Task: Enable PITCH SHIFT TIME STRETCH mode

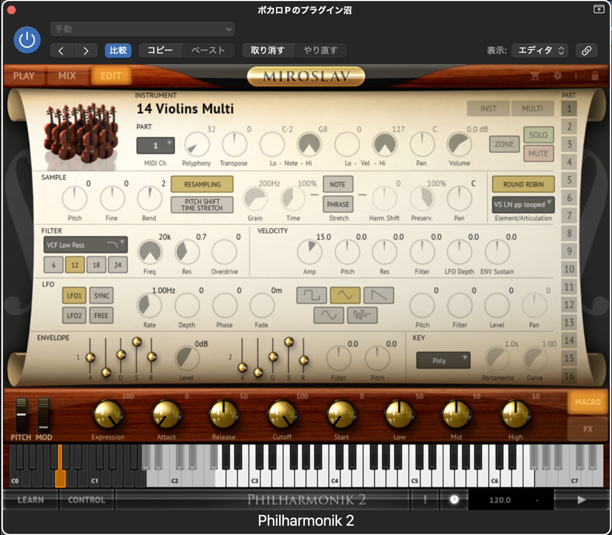Action: 202,204
